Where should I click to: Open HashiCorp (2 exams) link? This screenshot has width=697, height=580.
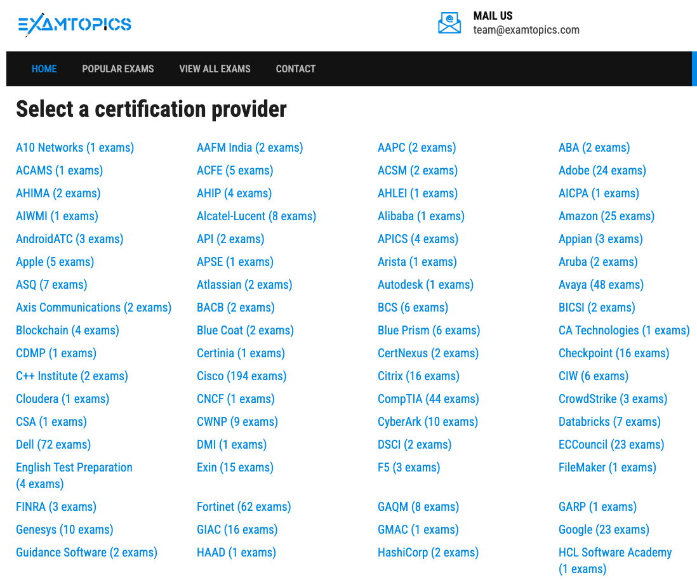pos(428,553)
